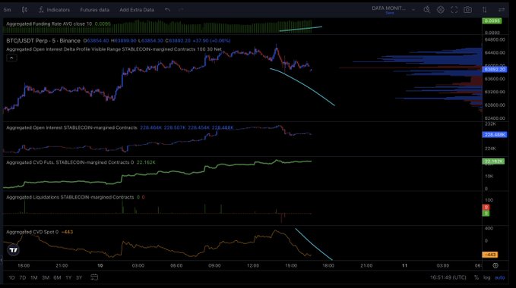Toggle the auto scale mode
The width and height of the screenshot is (516, 288).
499,277
